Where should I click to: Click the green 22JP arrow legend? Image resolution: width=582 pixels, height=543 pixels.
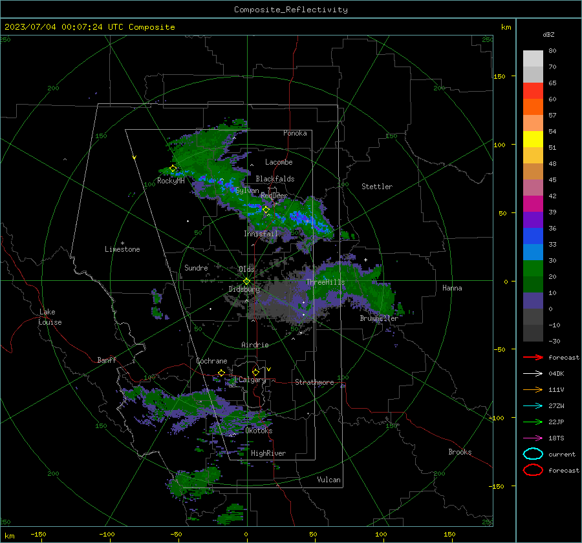tap(533, 422)
